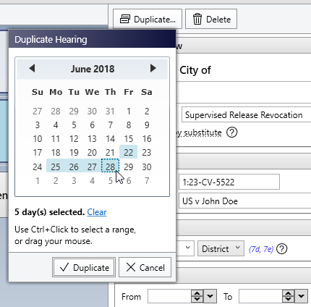Select June 29 in calendar
Viewport: 311px width, 307px height.
tap(128, 167)
